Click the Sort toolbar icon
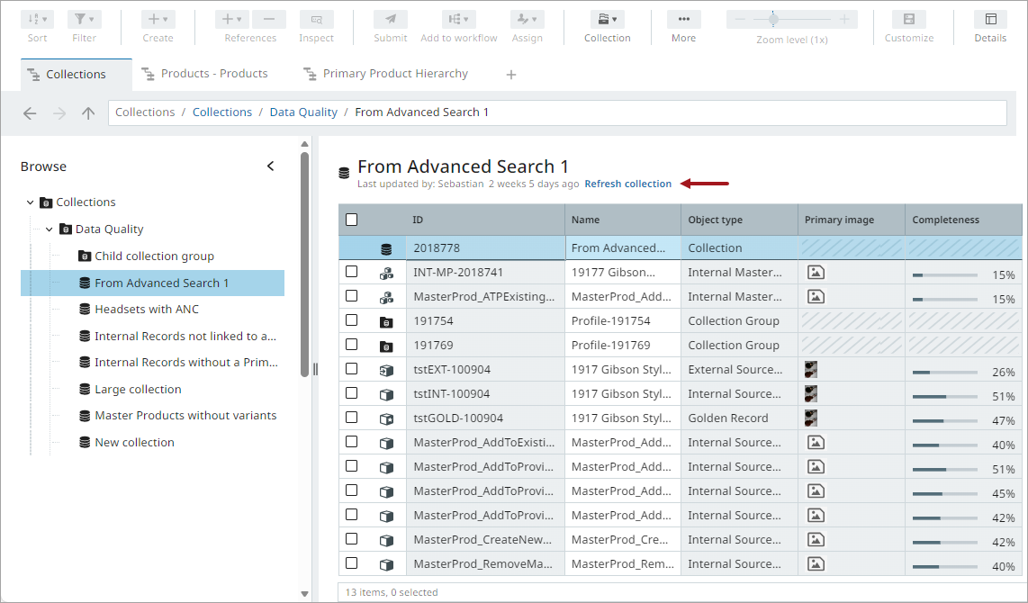The image size is (1028, 603). tap(37, 20)
